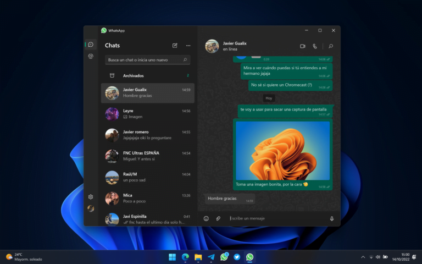Screen dimensions: 422x264
Task: Open the Chats more options menu
Action: [188, 46]
